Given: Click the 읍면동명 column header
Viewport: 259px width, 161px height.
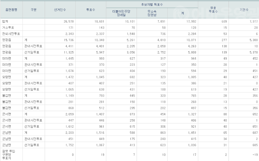Looking at the screenshot, I should point(11,9).
